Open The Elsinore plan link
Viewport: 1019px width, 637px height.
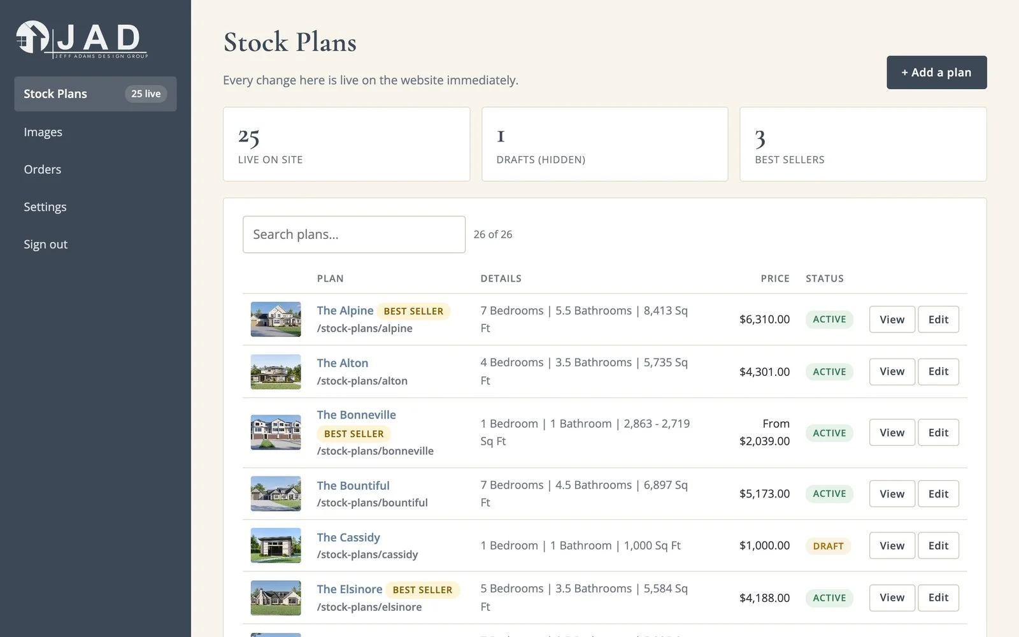350,589
